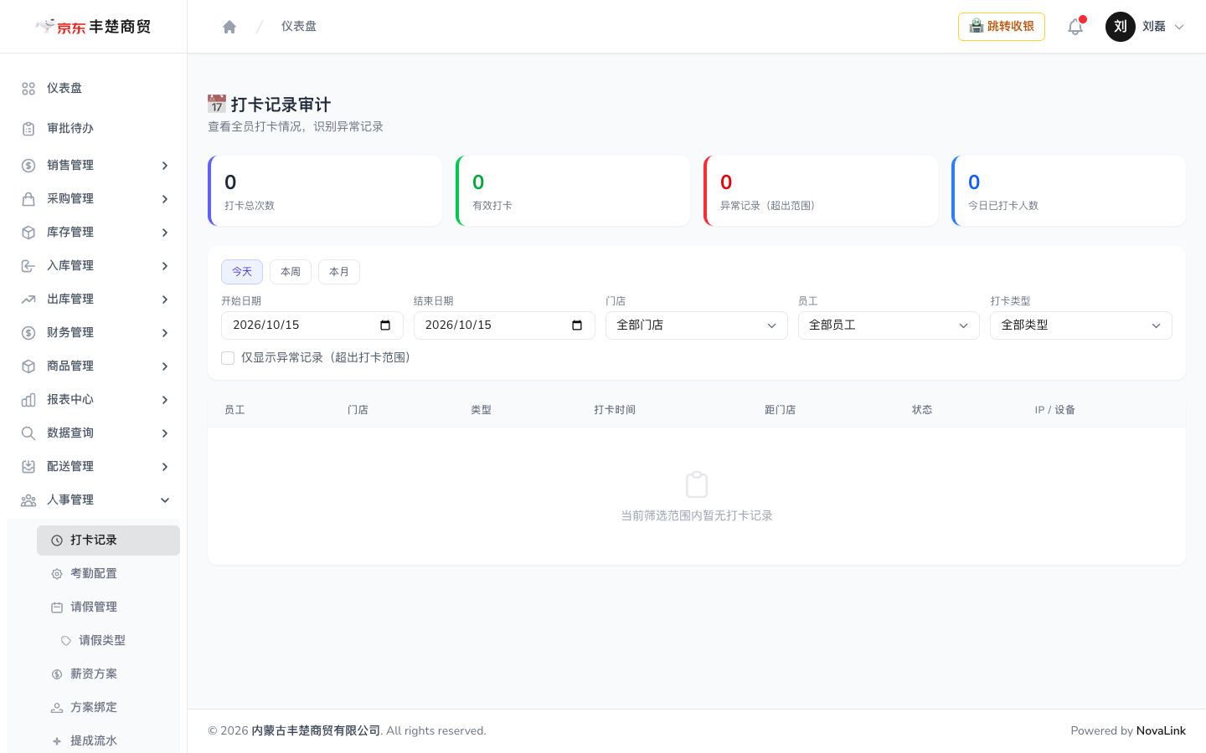Expand the 数据查询 chevron
This screenshot has width=1206, height=753.
[165, 433]
